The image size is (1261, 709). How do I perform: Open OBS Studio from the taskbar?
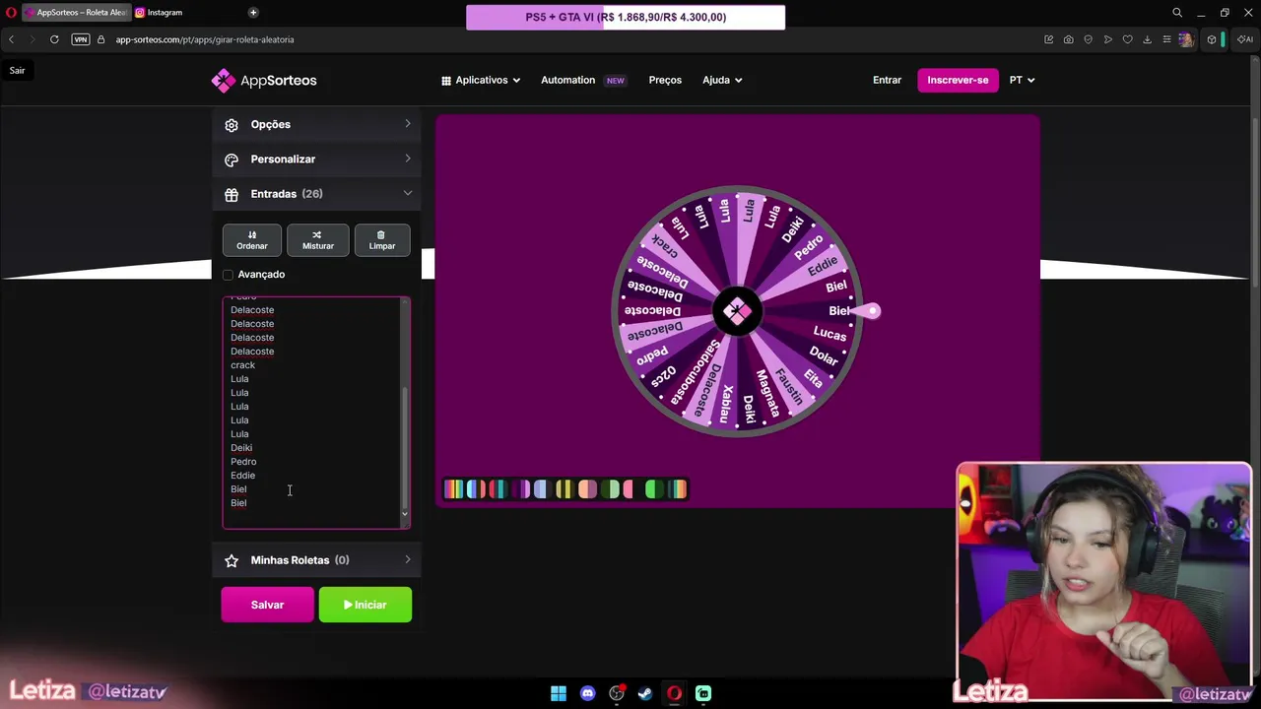pos(617,693)
